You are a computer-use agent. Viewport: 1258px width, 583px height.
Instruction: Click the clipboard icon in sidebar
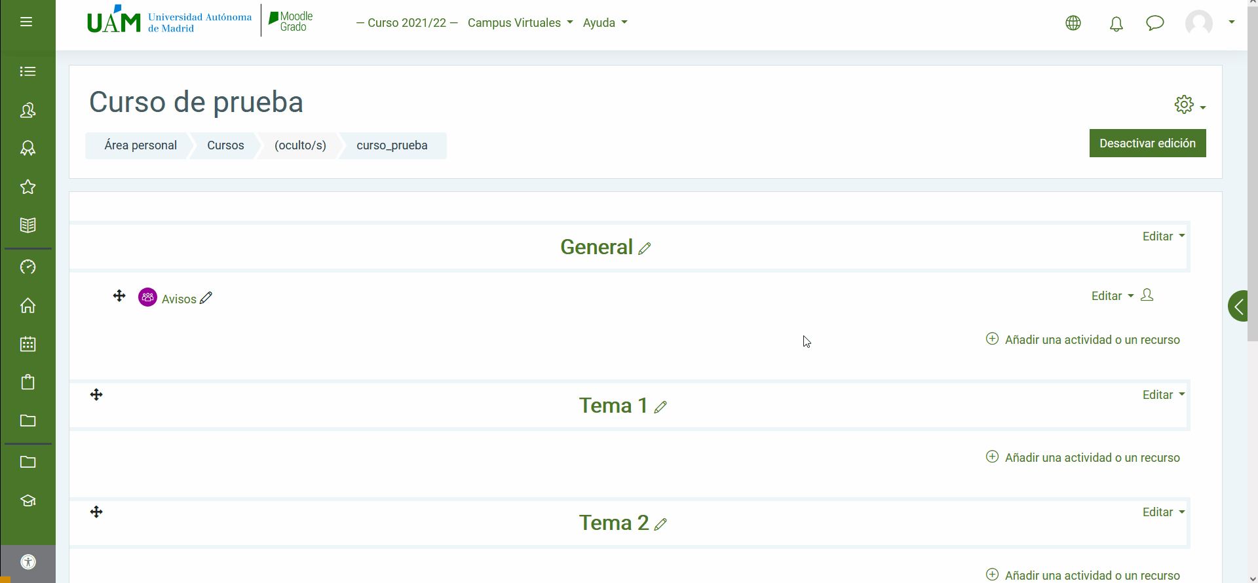(28, 382)
